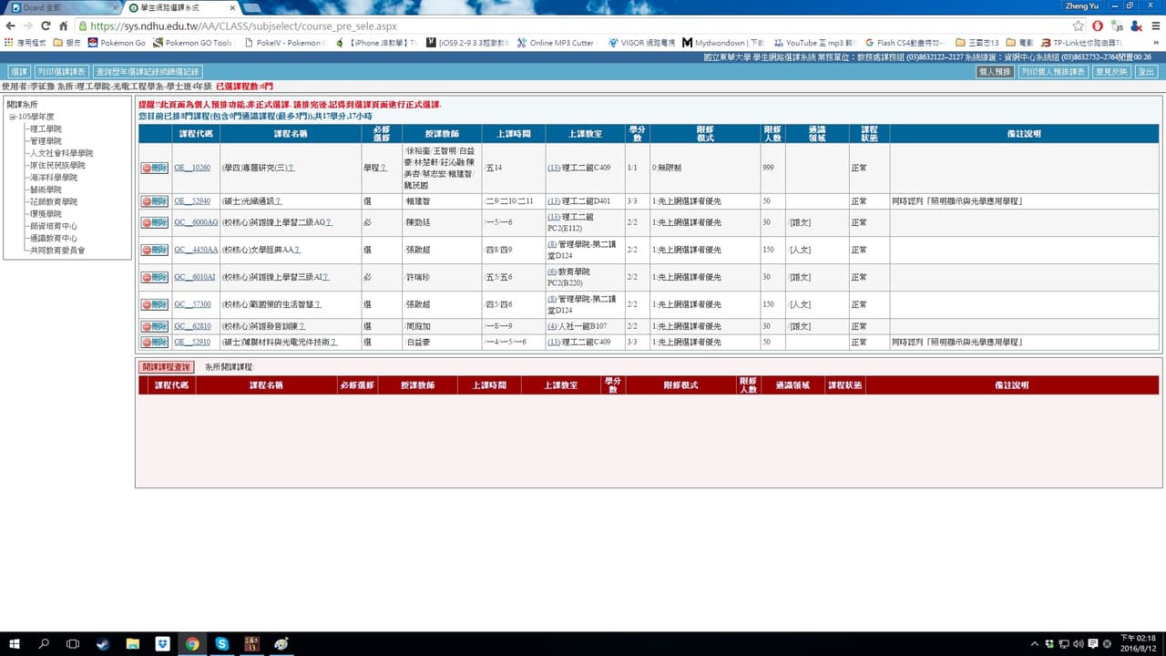Remove course GC__4450AA using its delete button

tap(154, 250)
